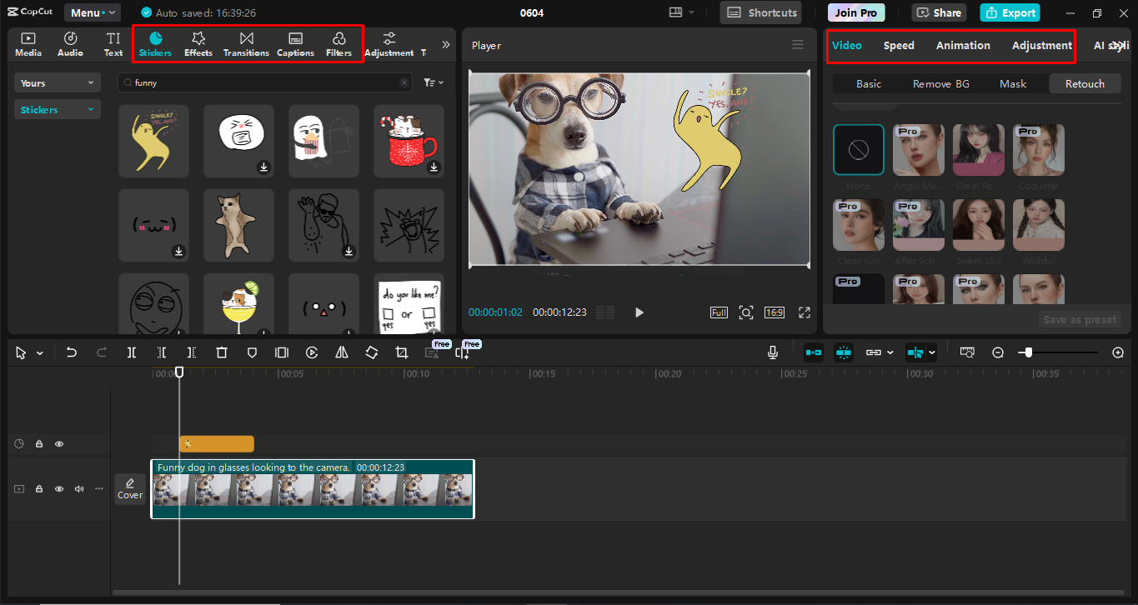Image resolution: width=1138 pixels, height=605 pixels.
Task: Open the layout selector dropdown
Action: click(681, 12)
